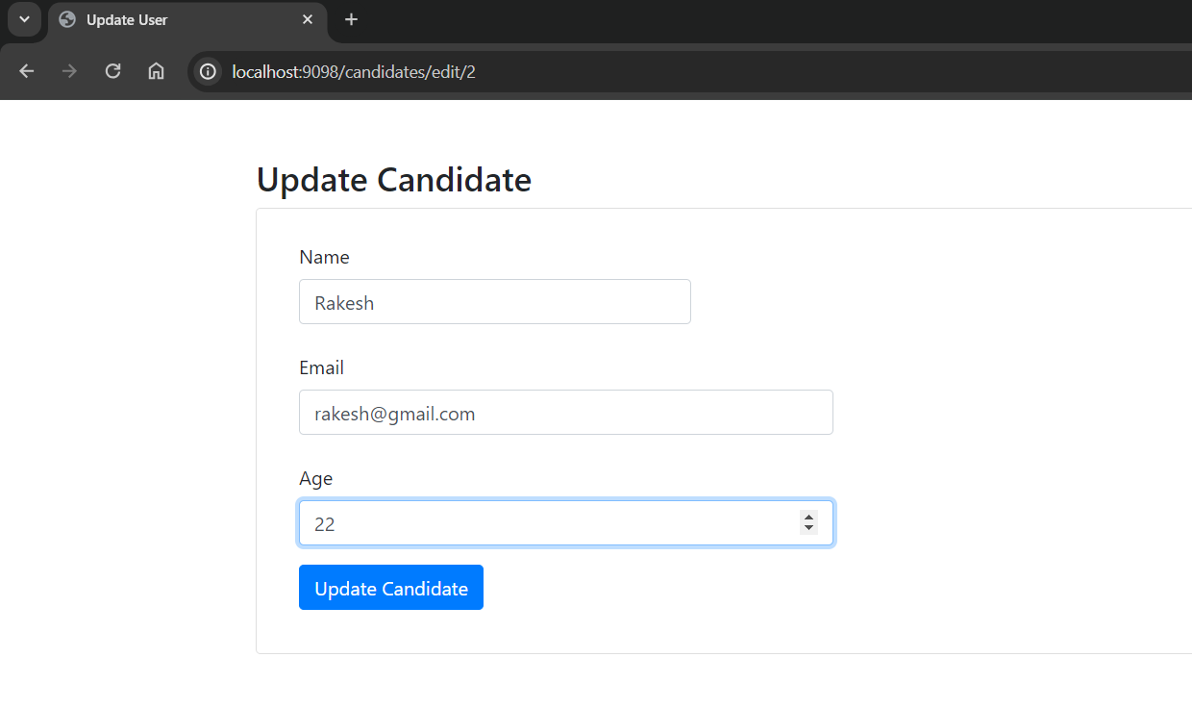Submit with the Update Candidate button
Image resolution: width=1192 pixels, height=708 pixels.
pyautogui.click(x=391, y=588)
